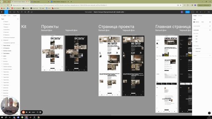212x119 pixels.
Task: Select black Проекты frame on canvas
Action: 76,54
